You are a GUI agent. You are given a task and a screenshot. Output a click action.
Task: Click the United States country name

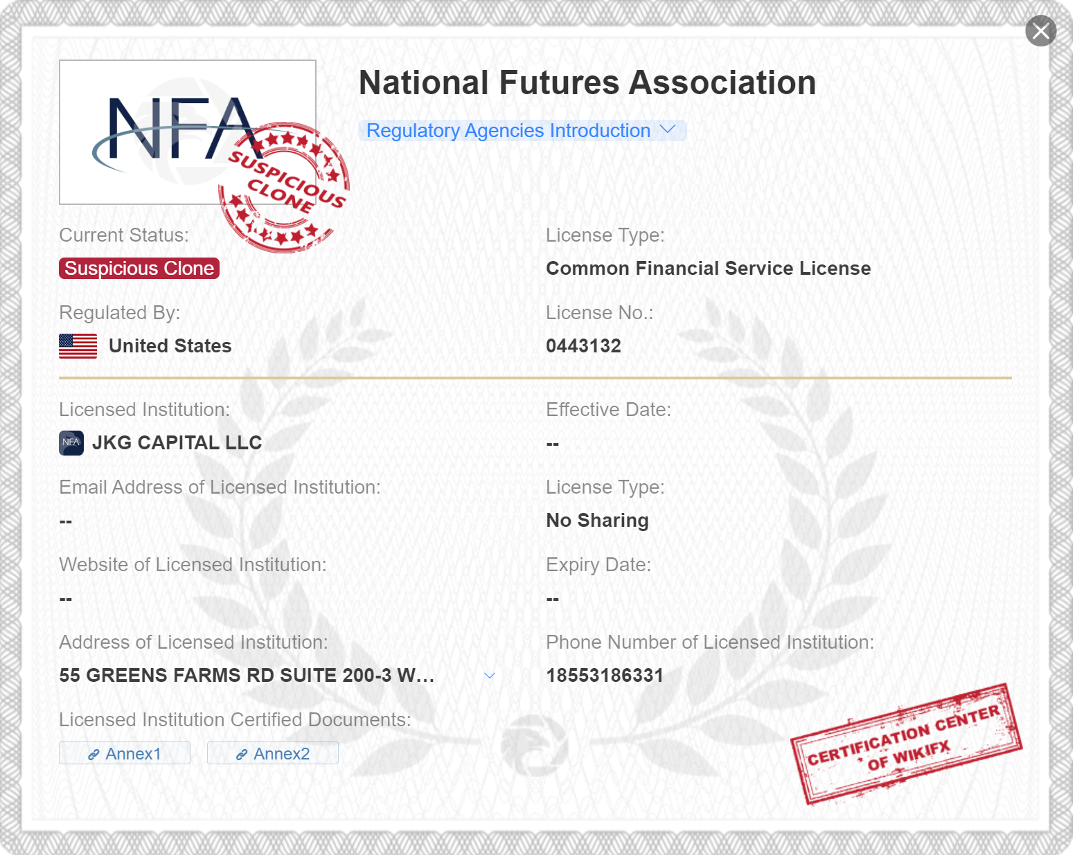(170, 346)
